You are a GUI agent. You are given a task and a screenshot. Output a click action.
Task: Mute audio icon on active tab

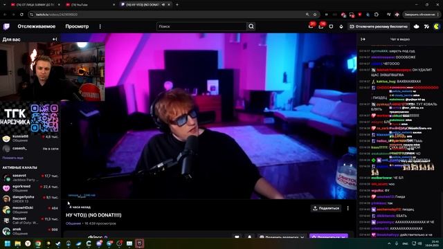pyautogui.click(x=163, y=5)
